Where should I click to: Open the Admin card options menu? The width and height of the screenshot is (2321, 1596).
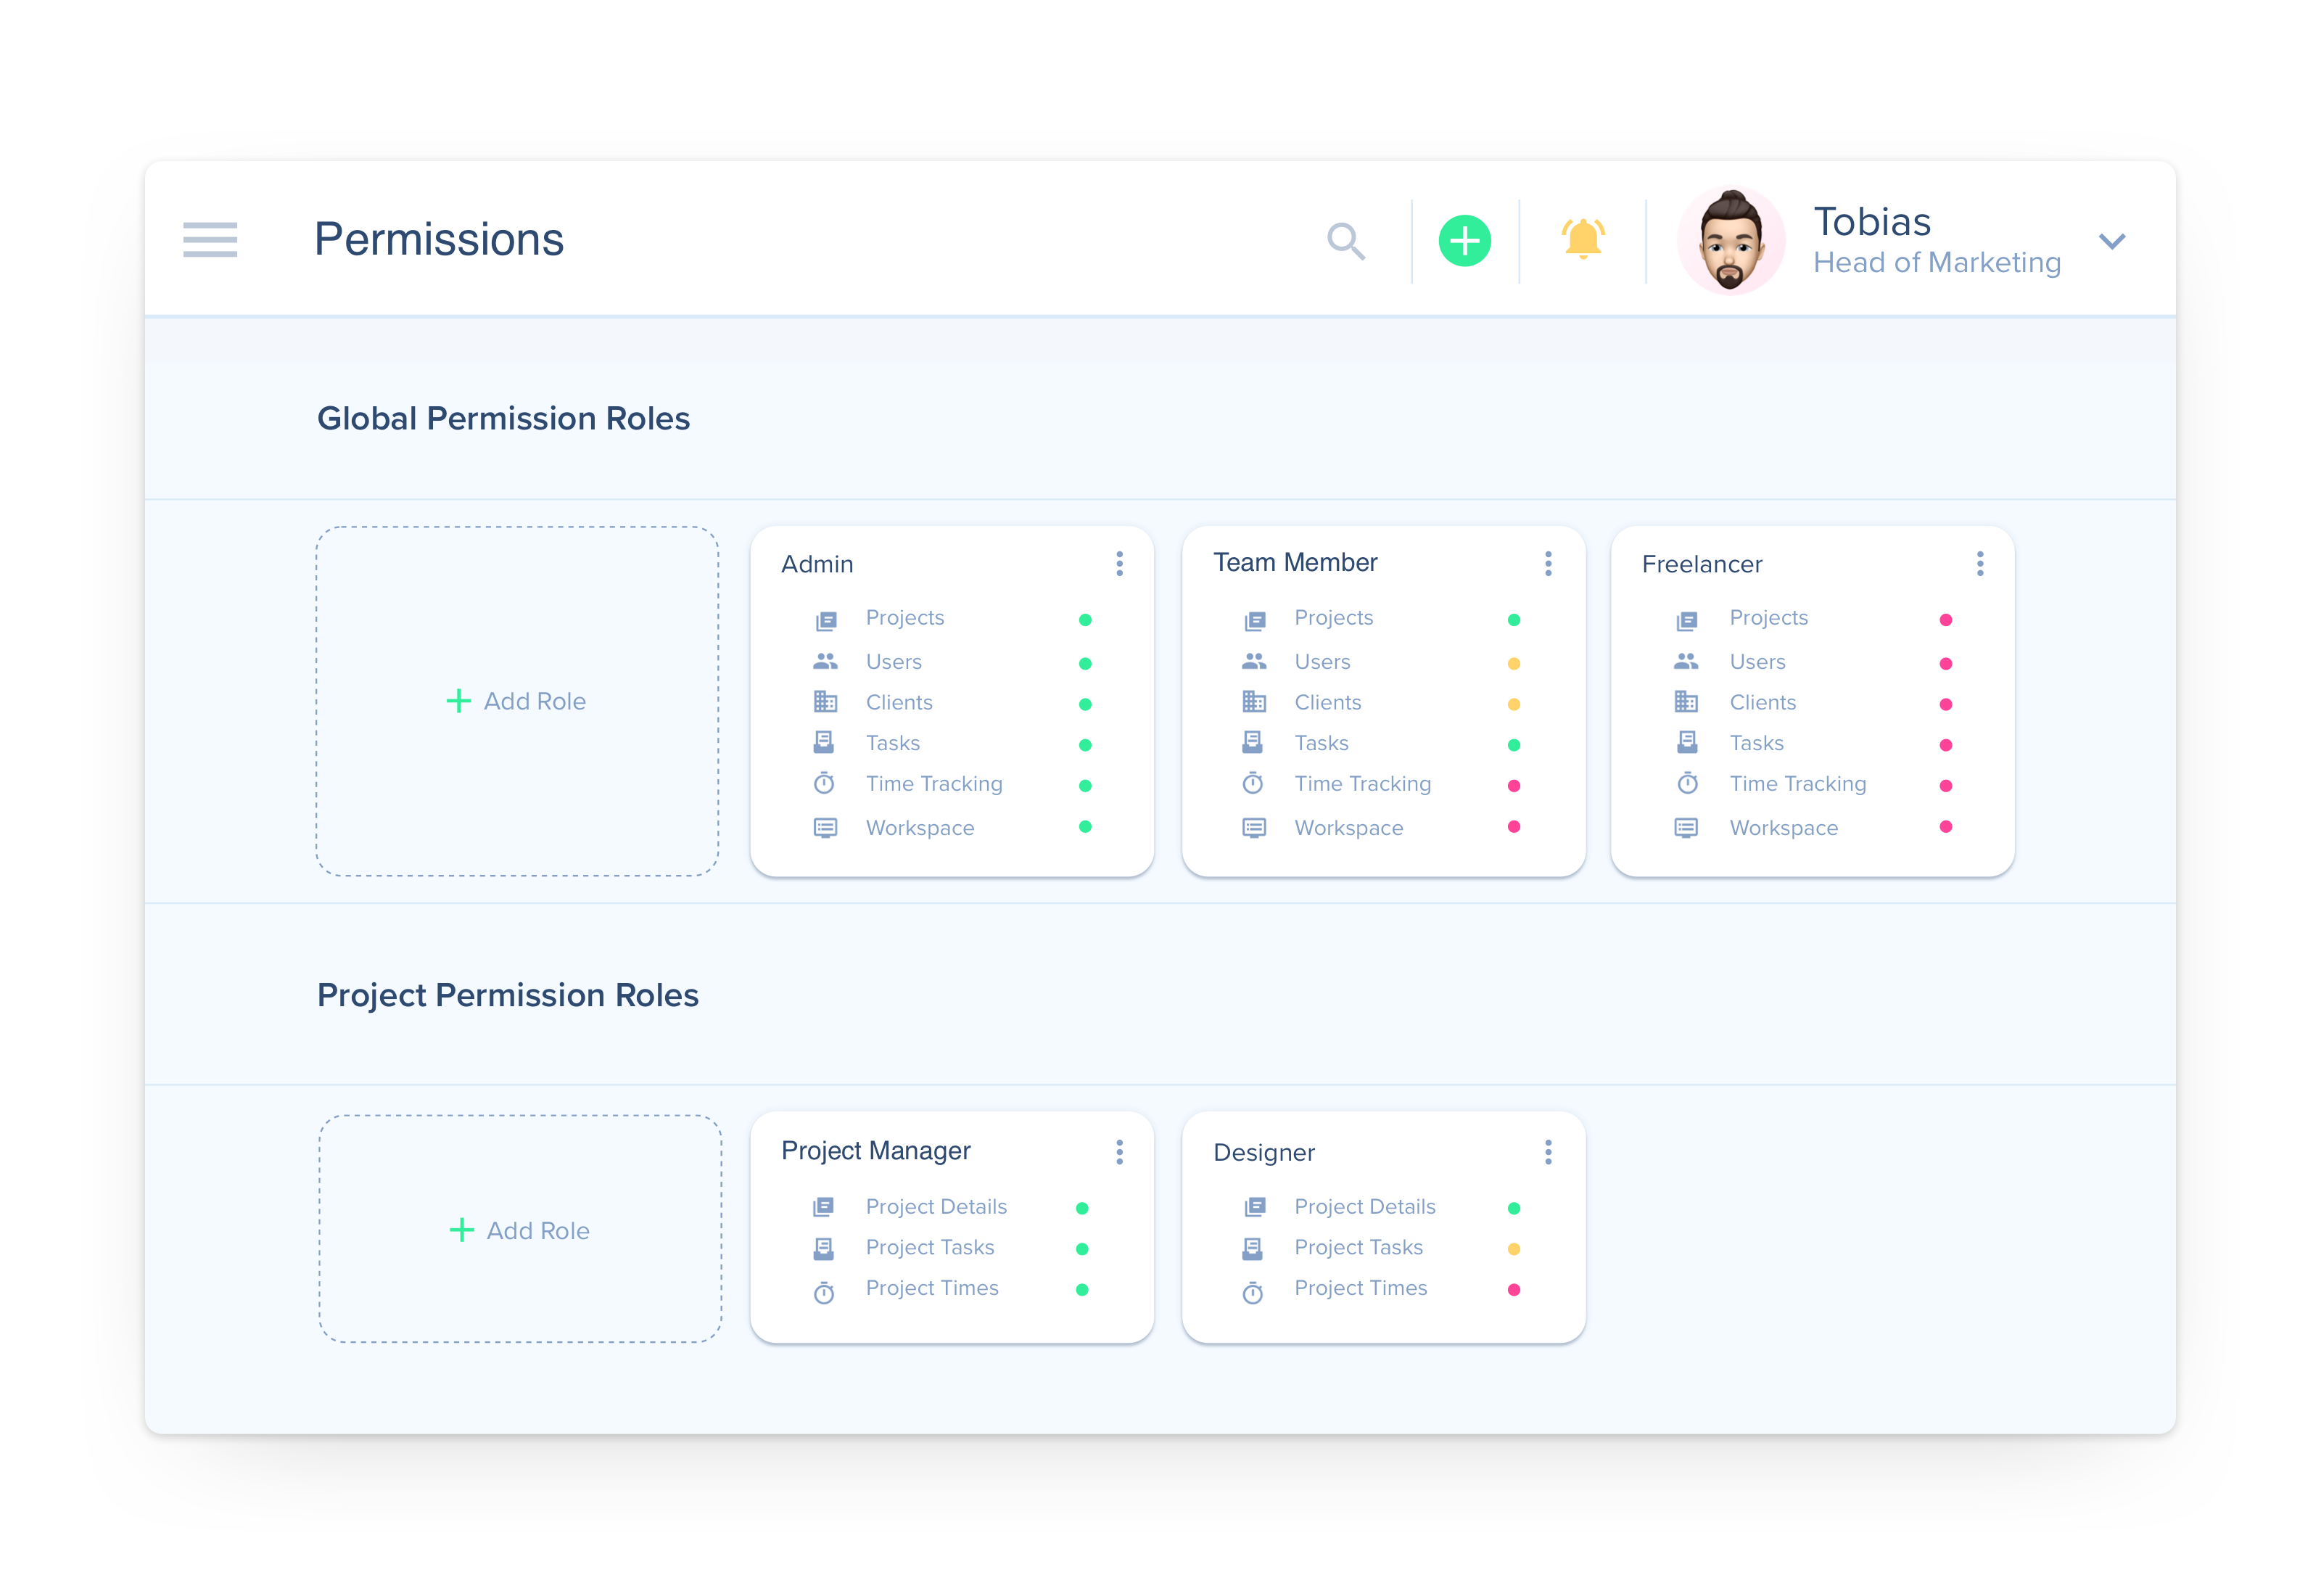[x=1119, y=564]
